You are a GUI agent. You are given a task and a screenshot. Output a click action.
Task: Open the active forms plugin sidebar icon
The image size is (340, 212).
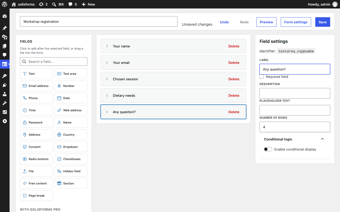5,64
